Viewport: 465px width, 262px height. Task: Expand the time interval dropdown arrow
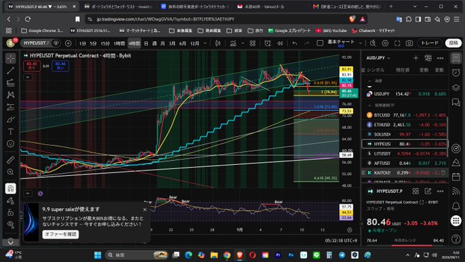click(205, 43)
